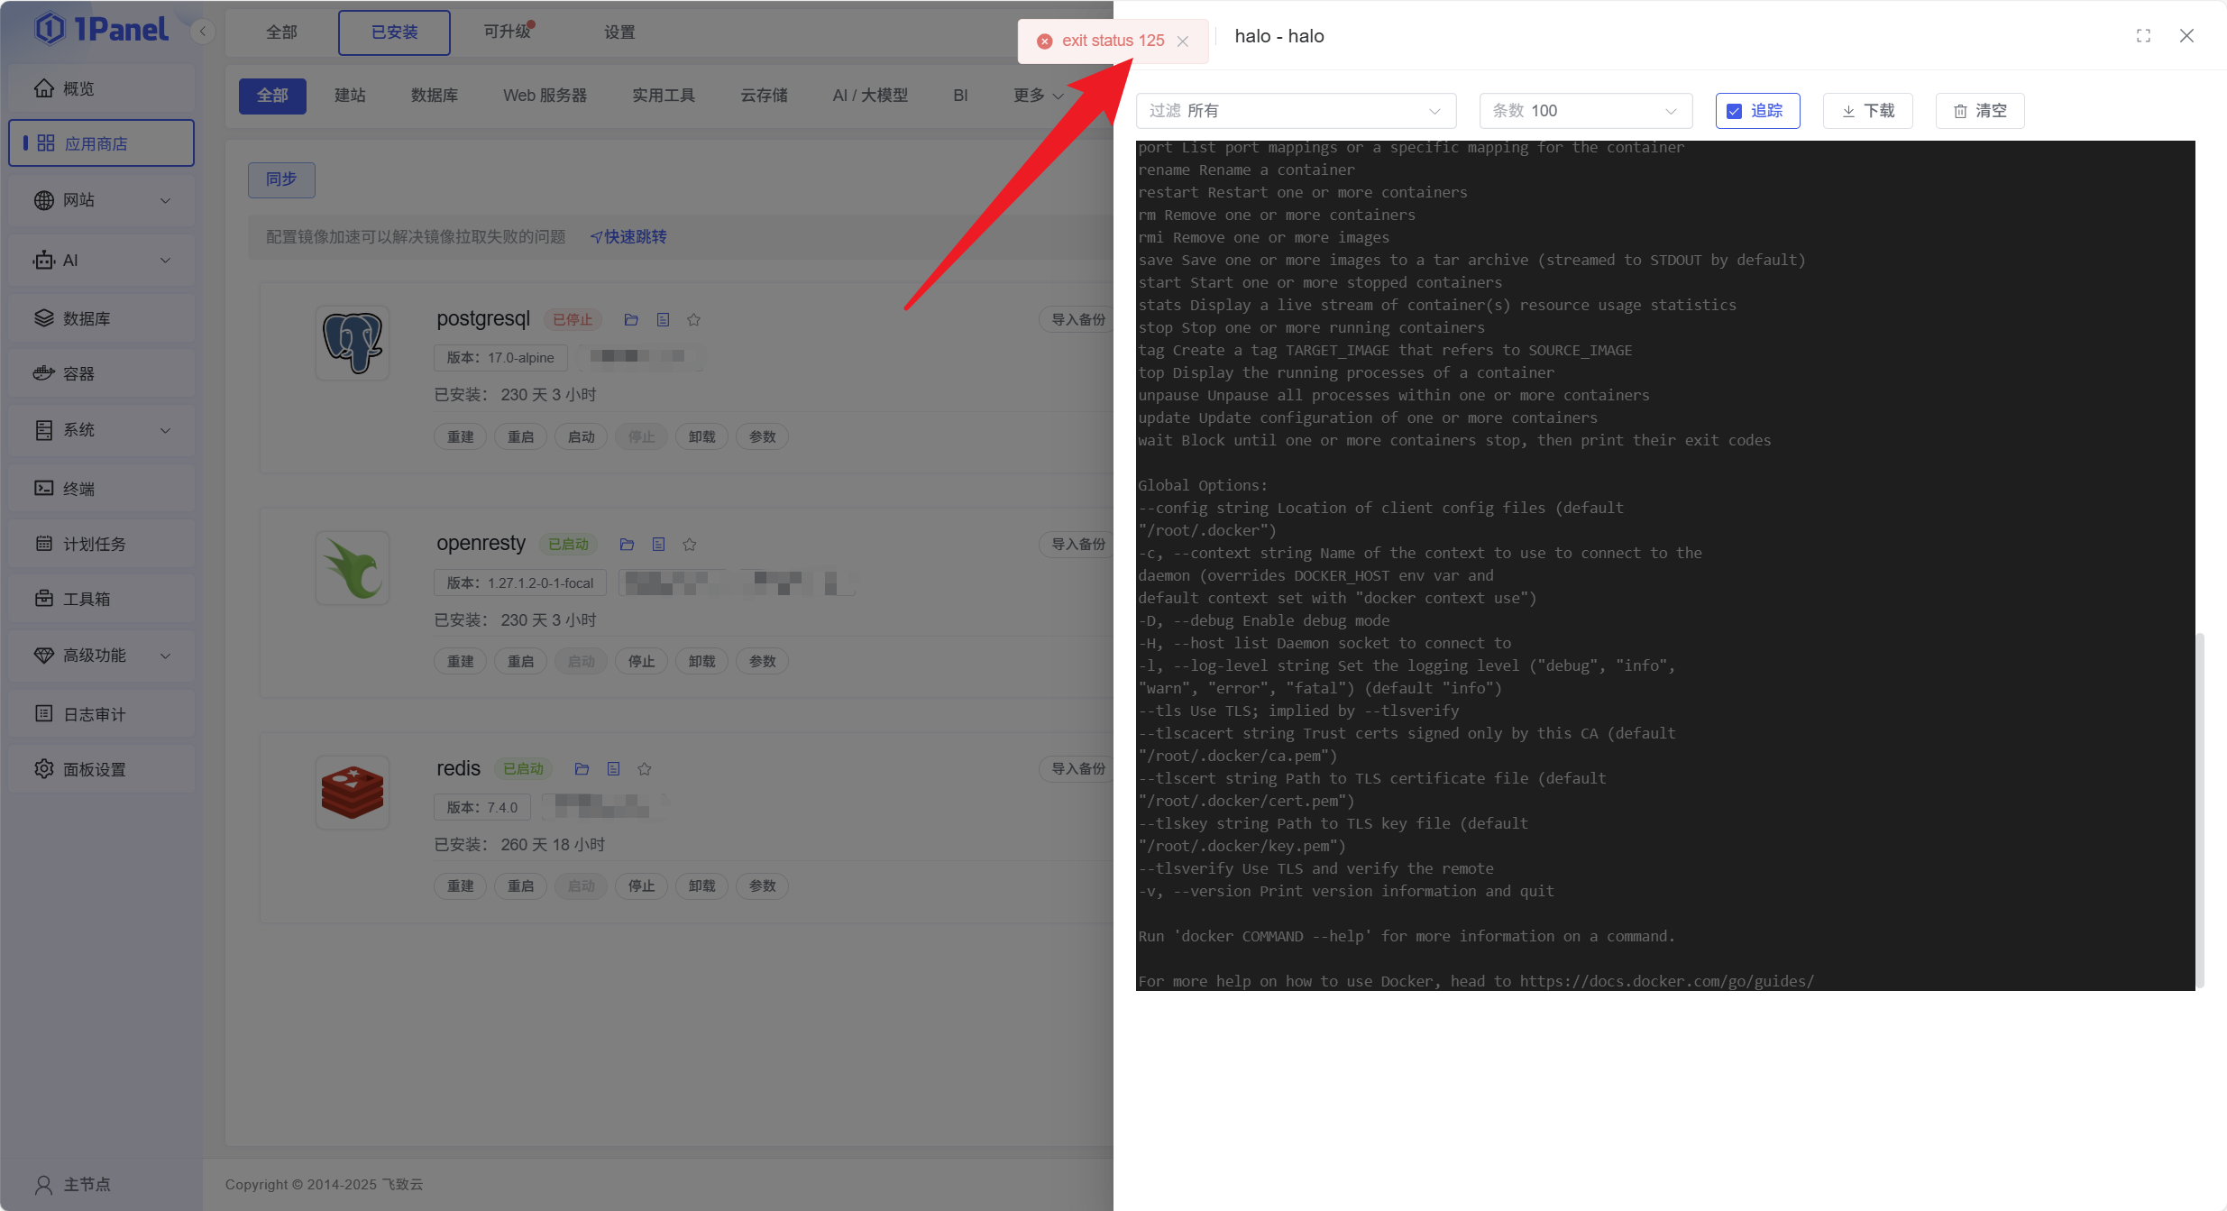Image resolution: width=2227 pixels, height=1211 pixels.
Task: Filter by 建站 category
Action: (x=350, y=96)
